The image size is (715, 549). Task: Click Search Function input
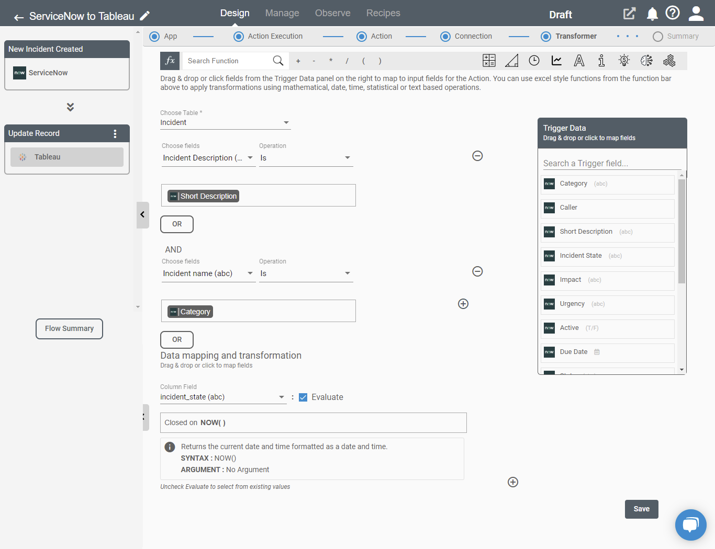(x=228, y=61)
